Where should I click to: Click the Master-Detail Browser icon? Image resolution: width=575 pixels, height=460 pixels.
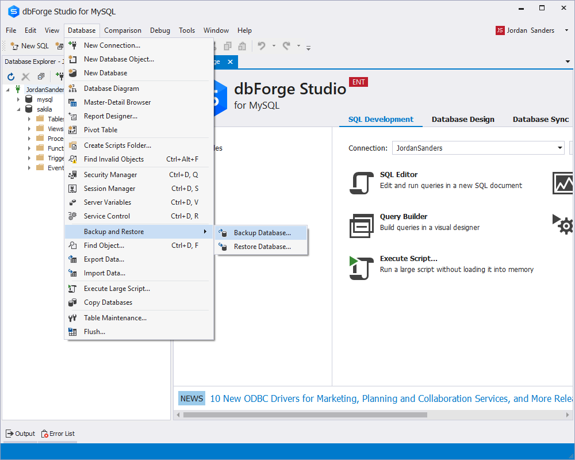pos(72,102)
